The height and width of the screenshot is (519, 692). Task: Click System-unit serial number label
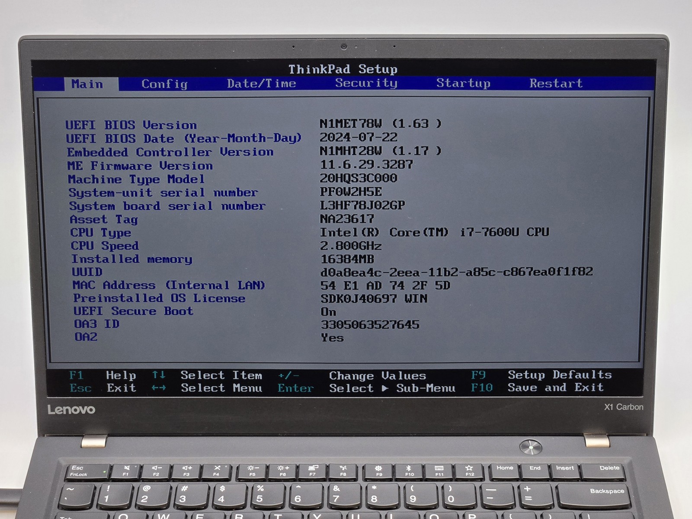pos(163,192)
